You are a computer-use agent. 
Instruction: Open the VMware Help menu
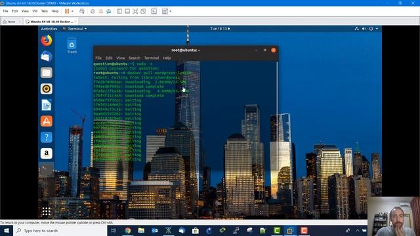pyautogui.click(x=55, y=11)
